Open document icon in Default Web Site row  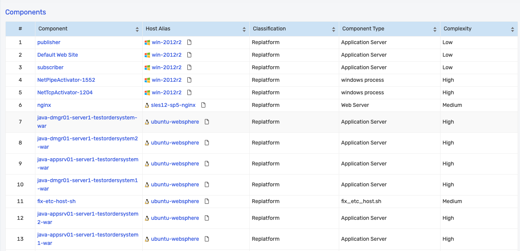click(189, 55)
